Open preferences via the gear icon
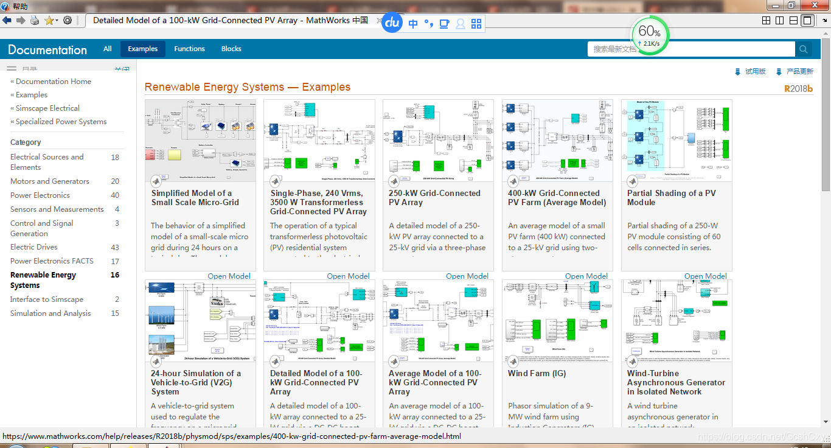 click(x=68, y=20)
